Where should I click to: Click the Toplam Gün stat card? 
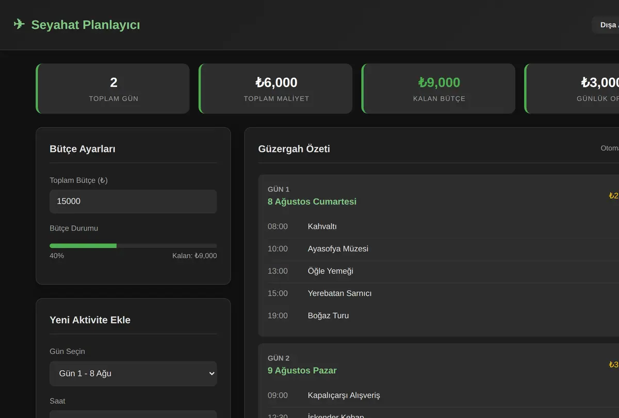(113, 89)
